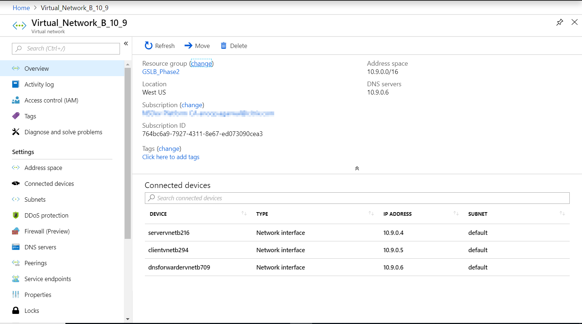
Task: Pin this blade with the pin icon
Action: [x=560, y=22]
